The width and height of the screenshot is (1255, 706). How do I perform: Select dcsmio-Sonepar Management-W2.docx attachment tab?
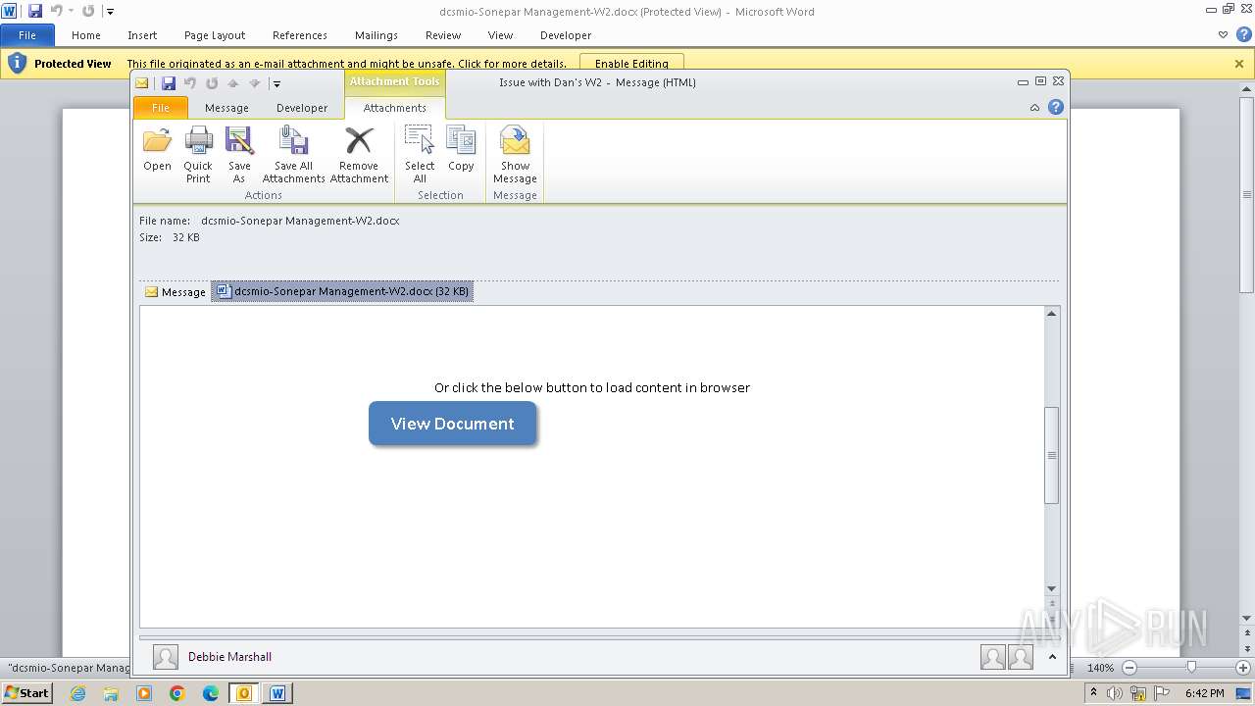point(342,291)
